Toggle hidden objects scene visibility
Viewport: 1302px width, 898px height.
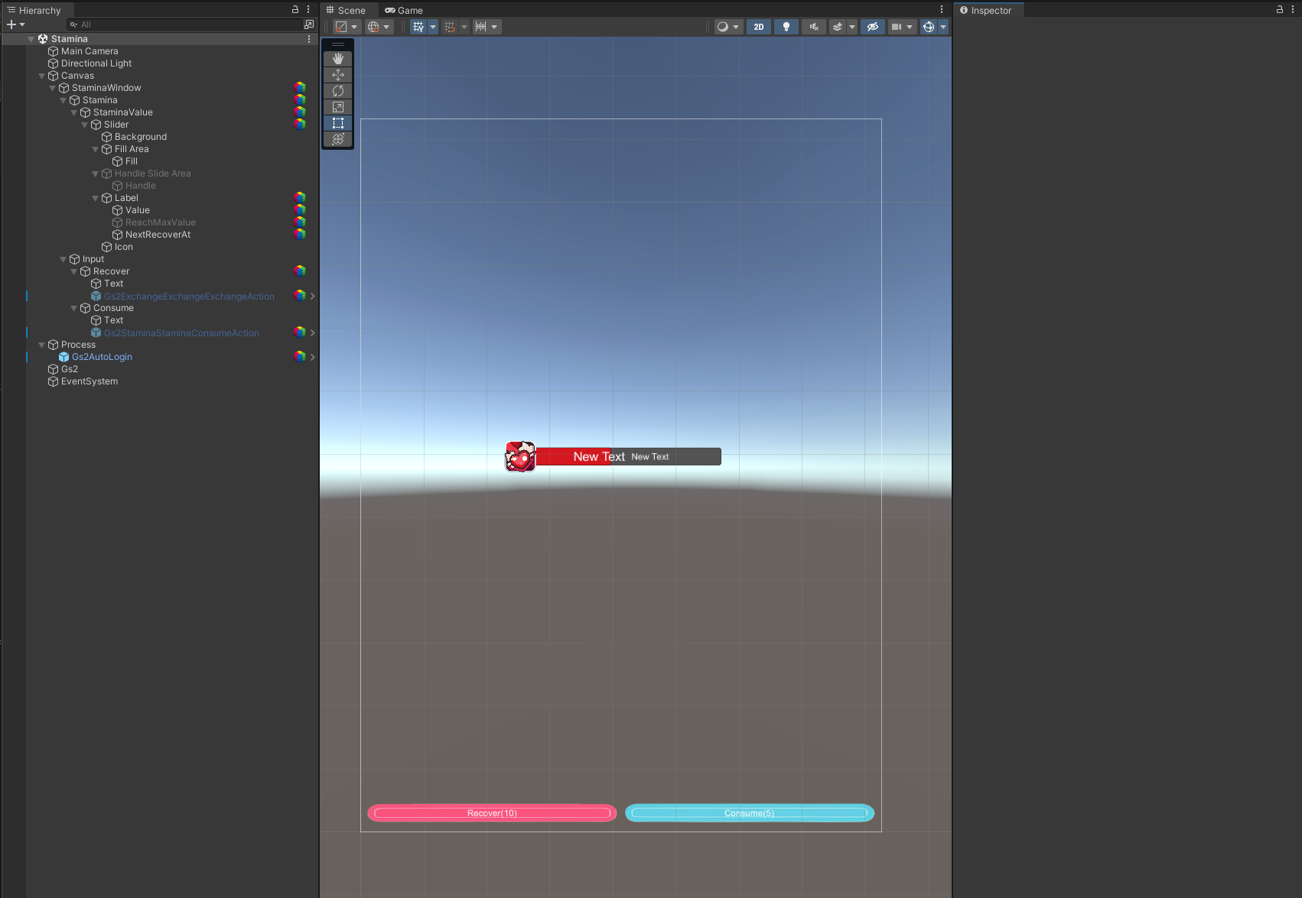pos(872,27)
